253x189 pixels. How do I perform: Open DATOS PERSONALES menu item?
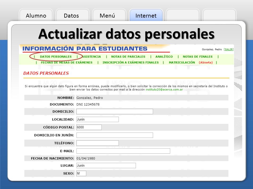point(56,57)
